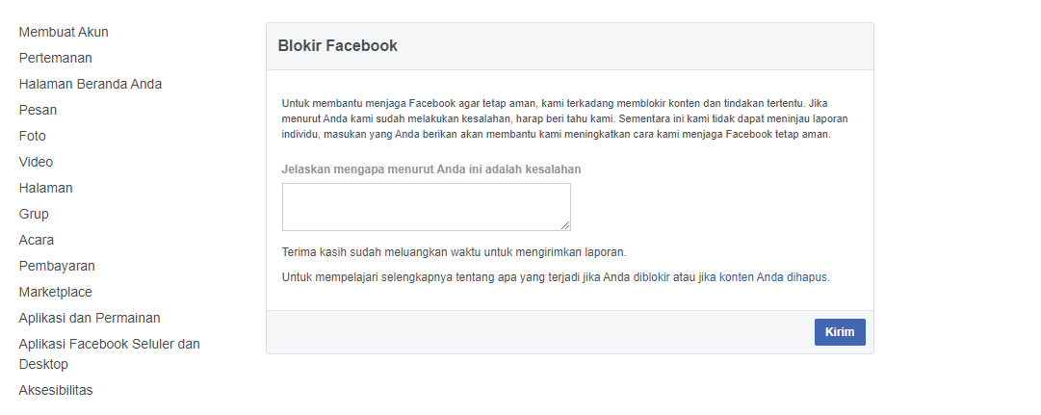Submit the form with Kirim button

[840, 332]
